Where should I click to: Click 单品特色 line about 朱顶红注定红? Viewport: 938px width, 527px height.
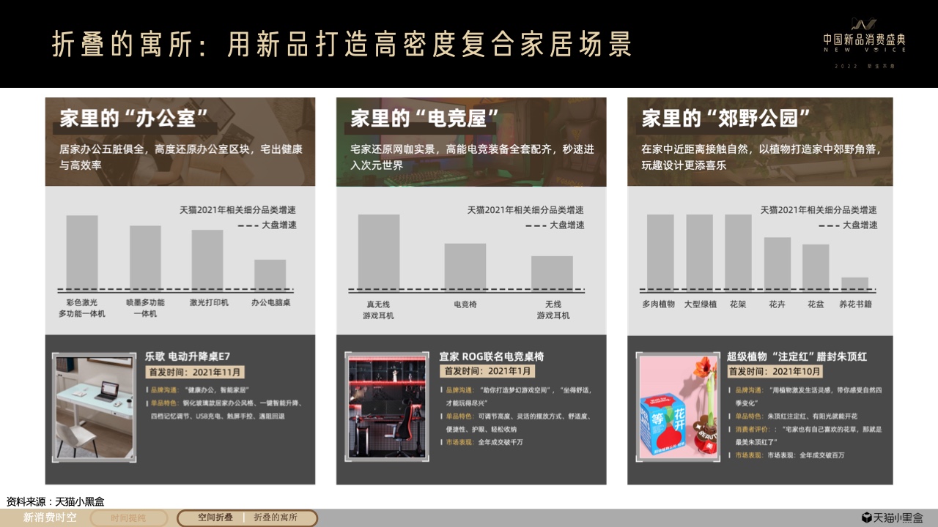(x=793, y=416)
